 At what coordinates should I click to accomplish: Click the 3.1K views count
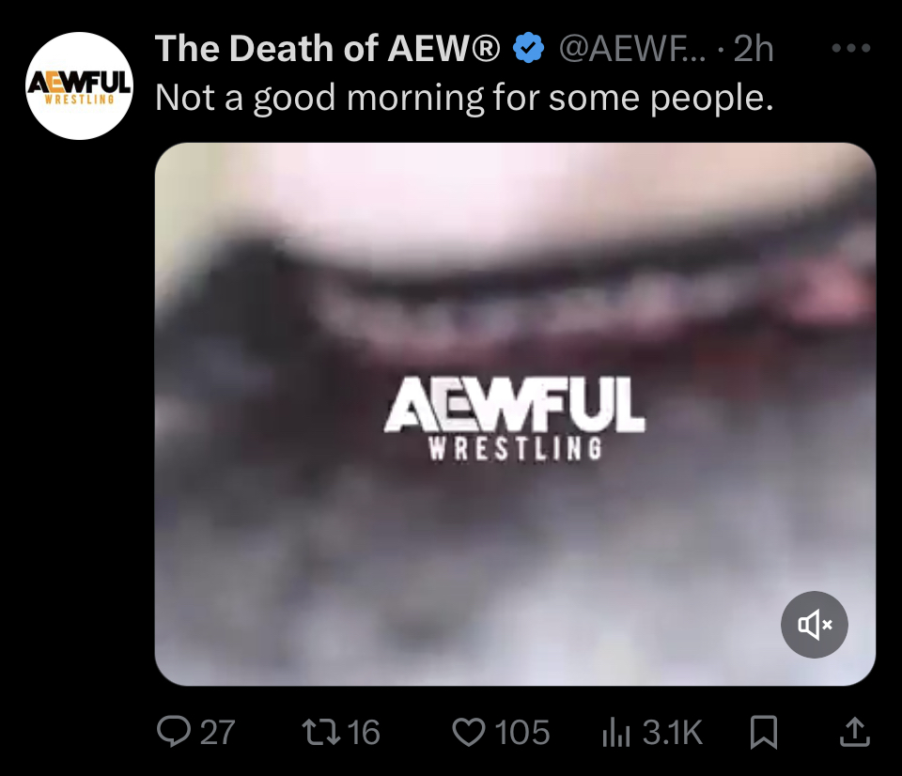673,732
